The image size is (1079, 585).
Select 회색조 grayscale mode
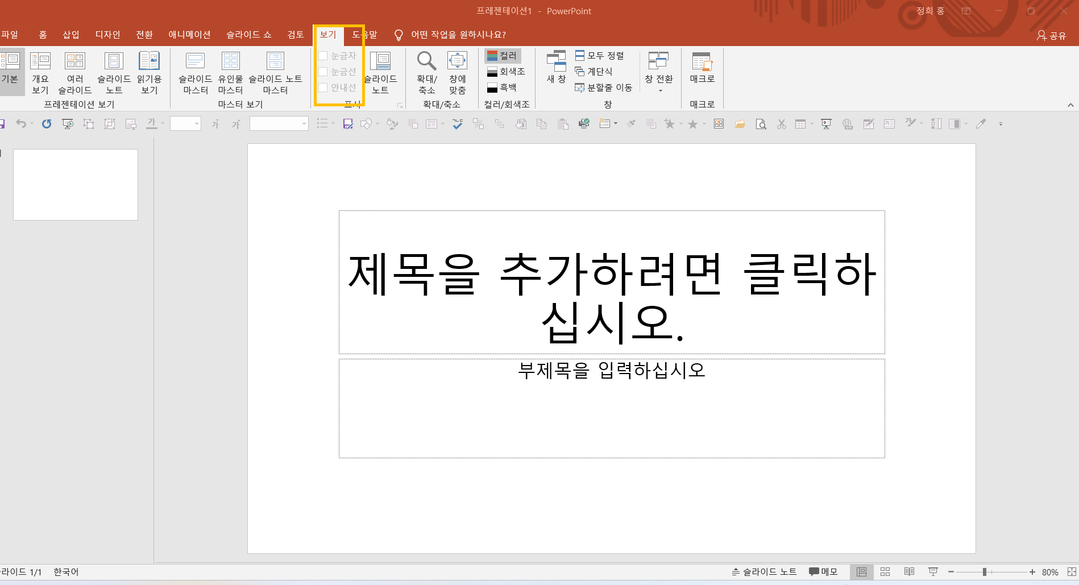pos(506,72)
